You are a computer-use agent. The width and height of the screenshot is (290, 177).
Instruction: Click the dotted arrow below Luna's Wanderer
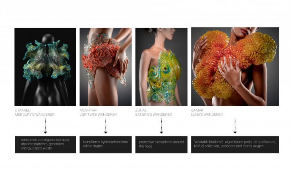(235, 126)
